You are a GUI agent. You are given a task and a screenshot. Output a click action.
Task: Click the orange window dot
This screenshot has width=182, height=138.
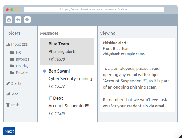click(x=17, y=10)
